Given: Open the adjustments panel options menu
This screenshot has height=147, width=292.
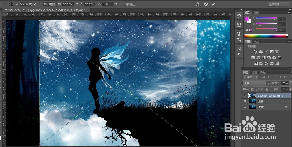Looking at the screenshot, I should (290, 41).
